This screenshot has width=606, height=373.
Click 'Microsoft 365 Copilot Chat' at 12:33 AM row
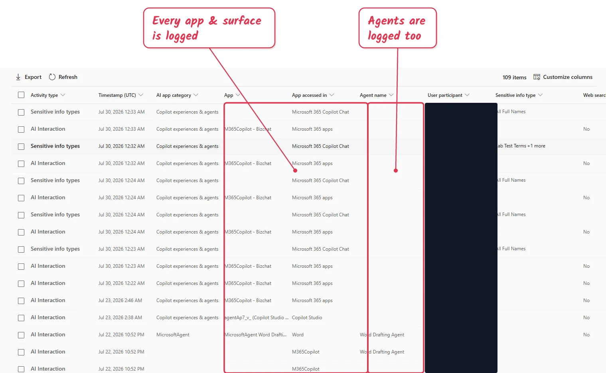click(320, 112)
